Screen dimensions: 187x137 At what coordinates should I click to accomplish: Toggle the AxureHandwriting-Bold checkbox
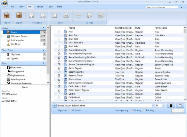coord(59,54)
